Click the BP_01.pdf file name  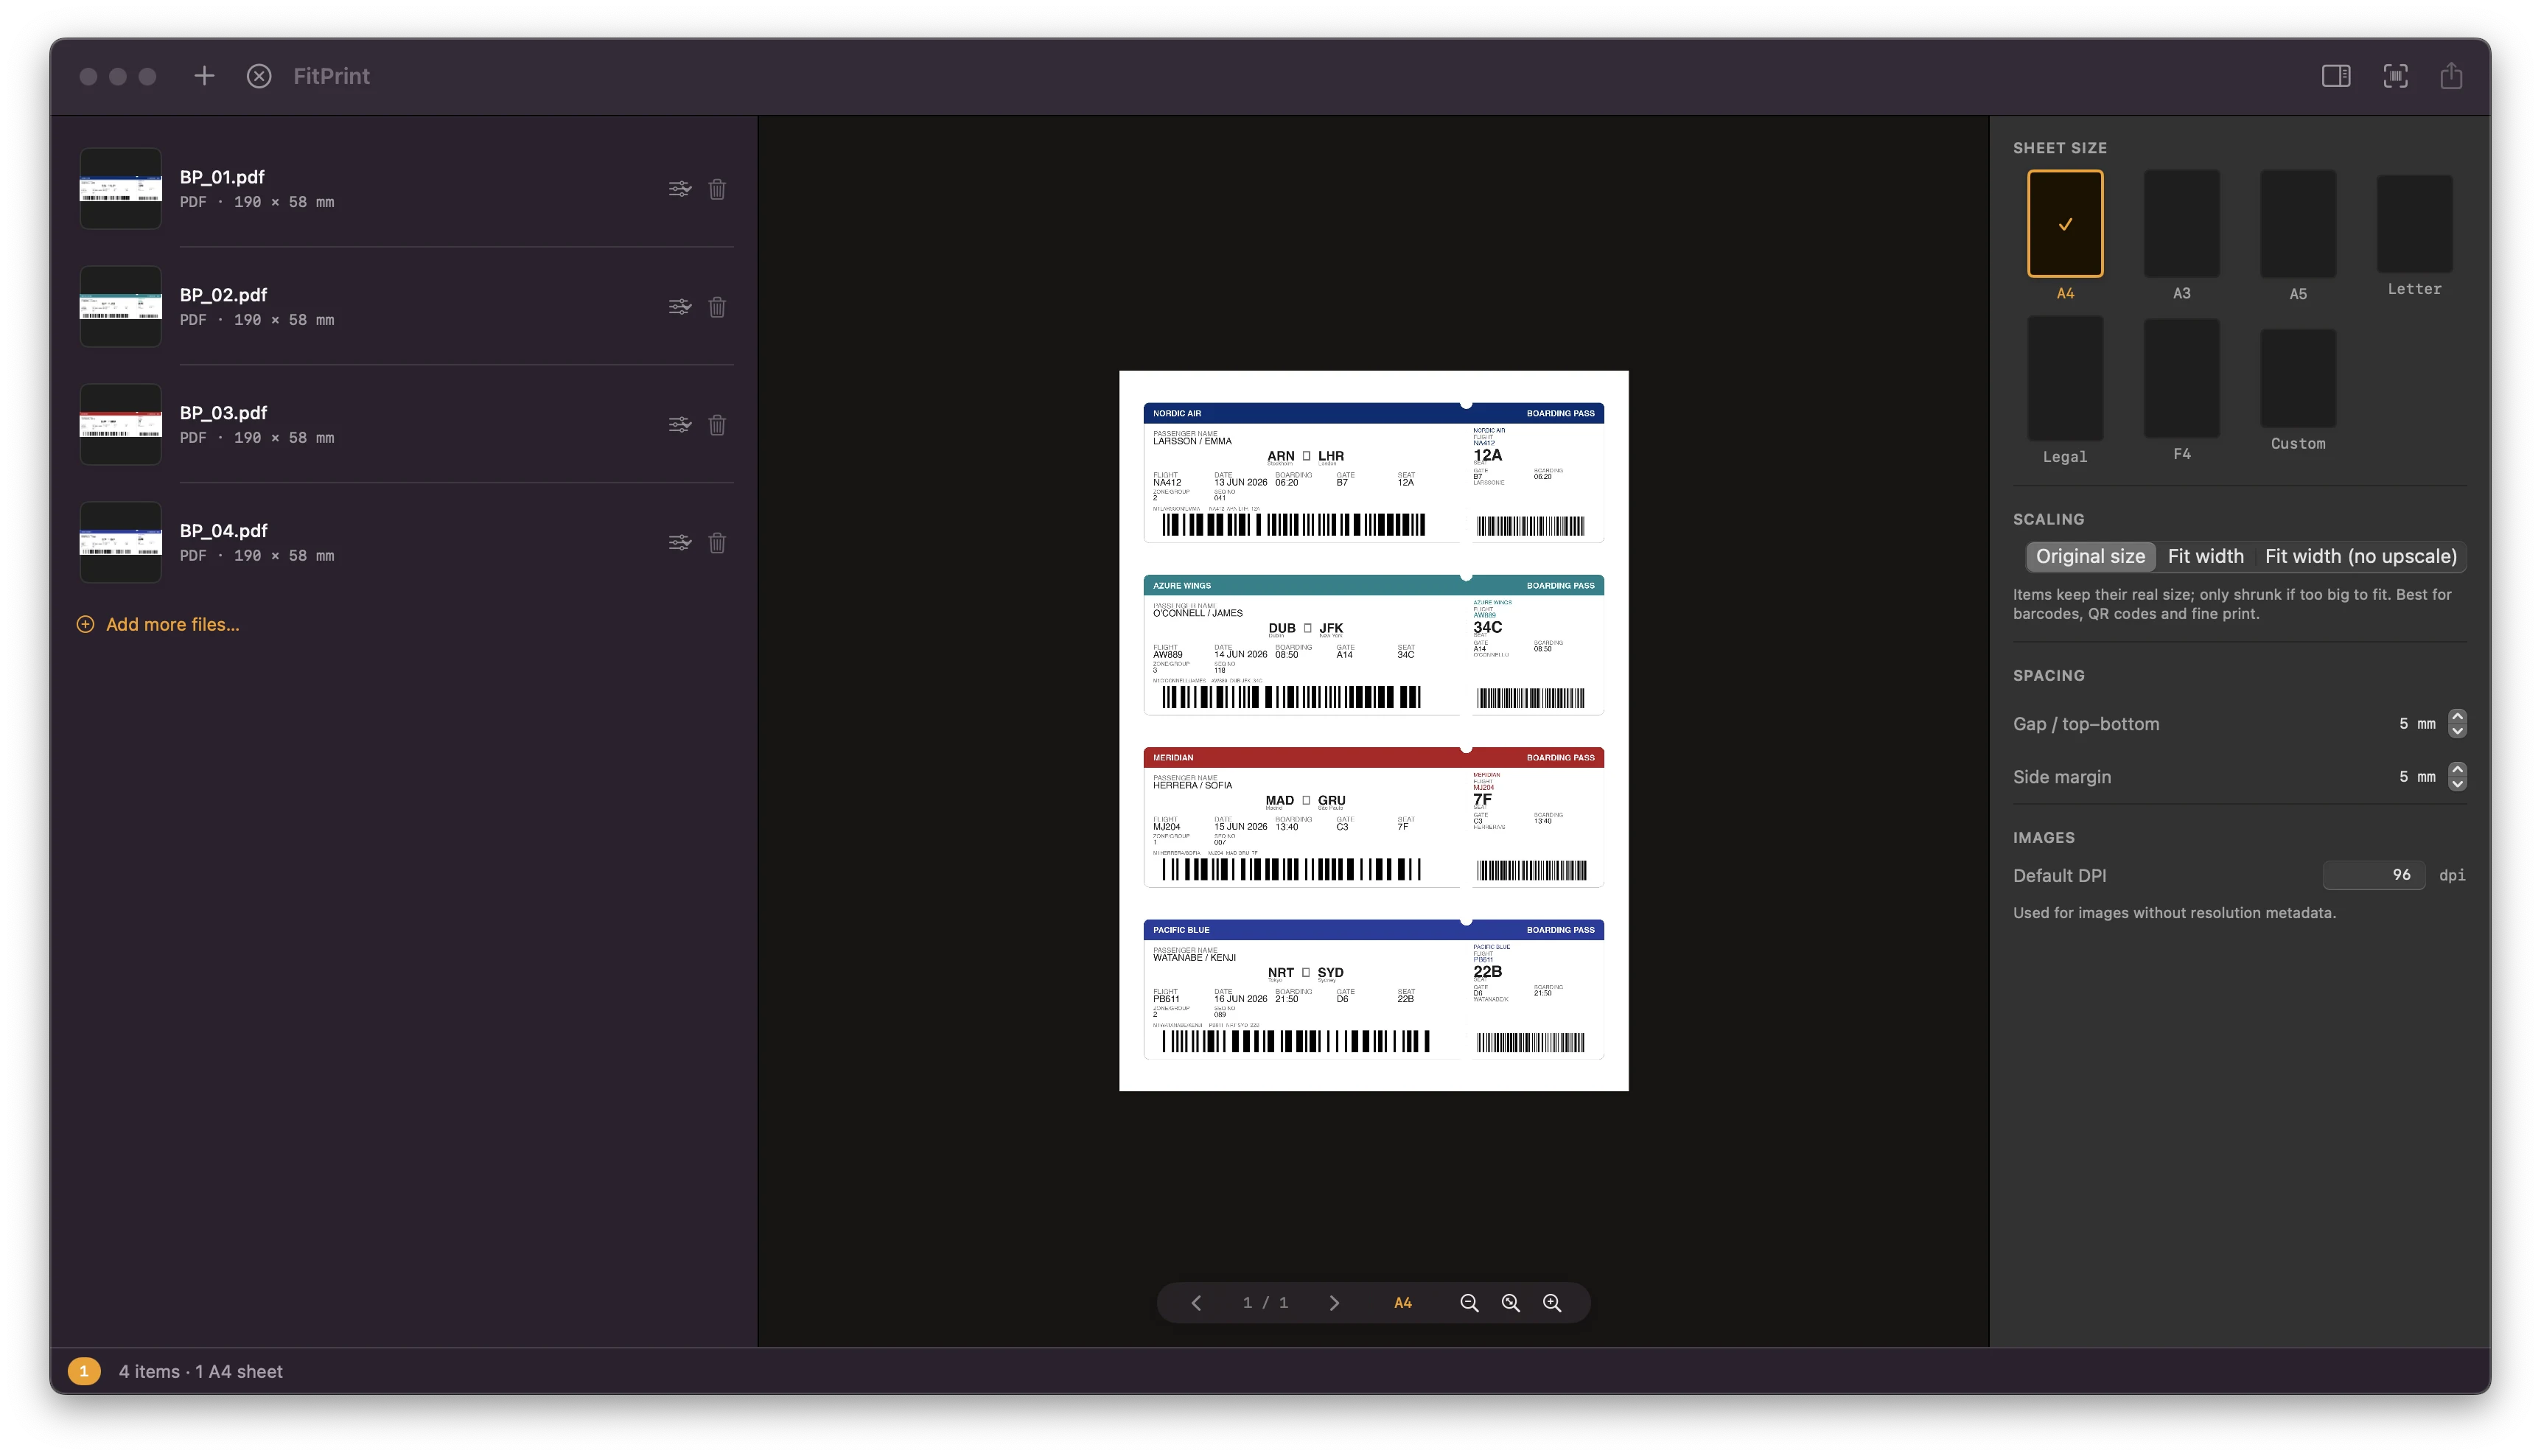(x=222, y=177)
